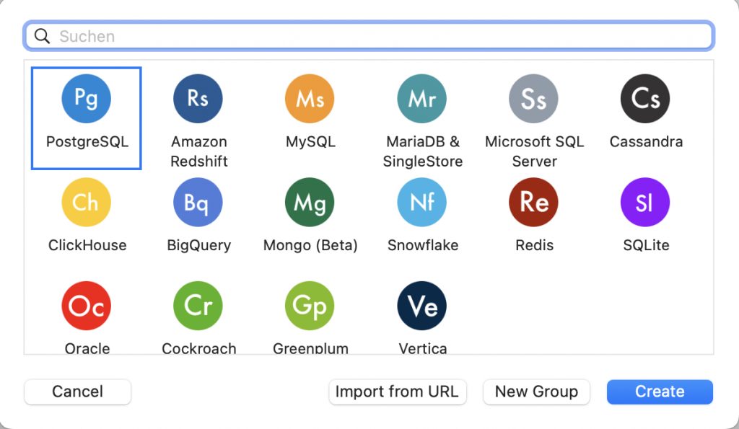This screenshot has height=429, width=739.
Task: Select the Snowflake icon
Action: (x=422, y=203)
